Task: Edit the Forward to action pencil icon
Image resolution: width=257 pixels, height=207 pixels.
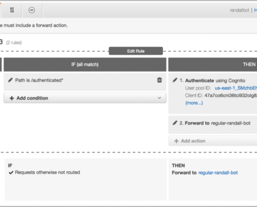Action: point(175,123)
